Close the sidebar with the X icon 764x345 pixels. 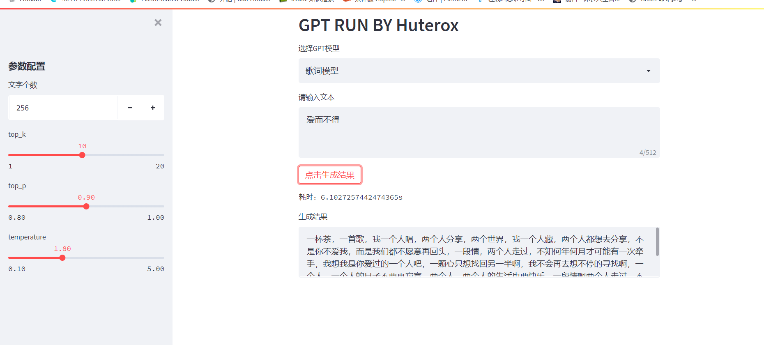[158, 23]
